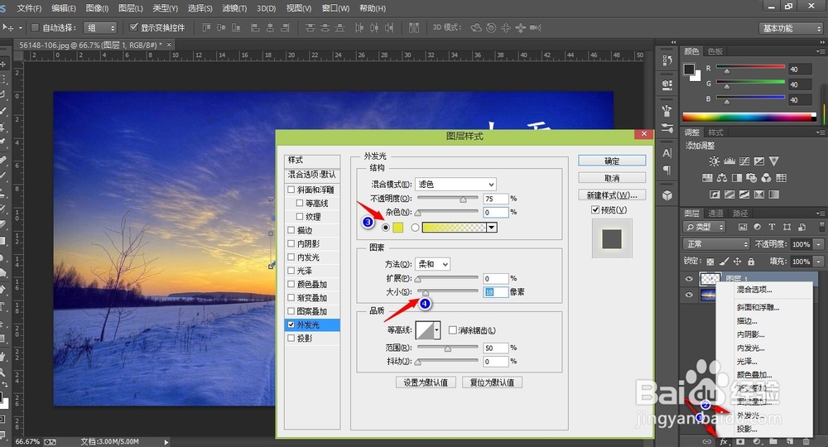828x447 pixels.
Task: Click the align top edges icon
Action: 206,27
